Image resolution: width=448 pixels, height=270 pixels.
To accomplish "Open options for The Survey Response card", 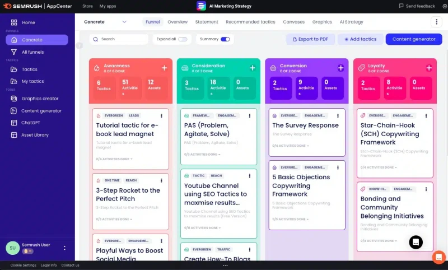I will 338,116.
